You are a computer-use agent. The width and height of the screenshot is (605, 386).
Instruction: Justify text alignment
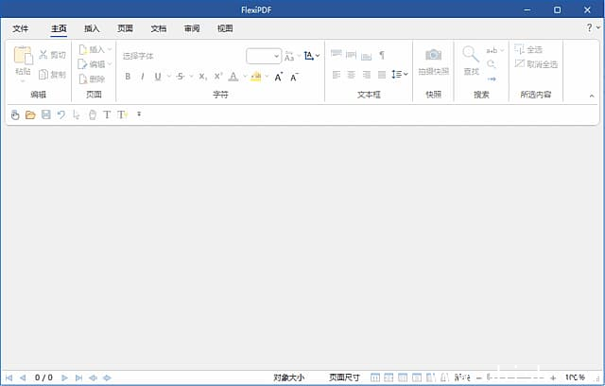coord(382,75)
